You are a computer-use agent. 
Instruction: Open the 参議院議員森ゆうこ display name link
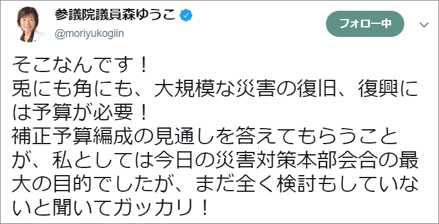point(115,15)
